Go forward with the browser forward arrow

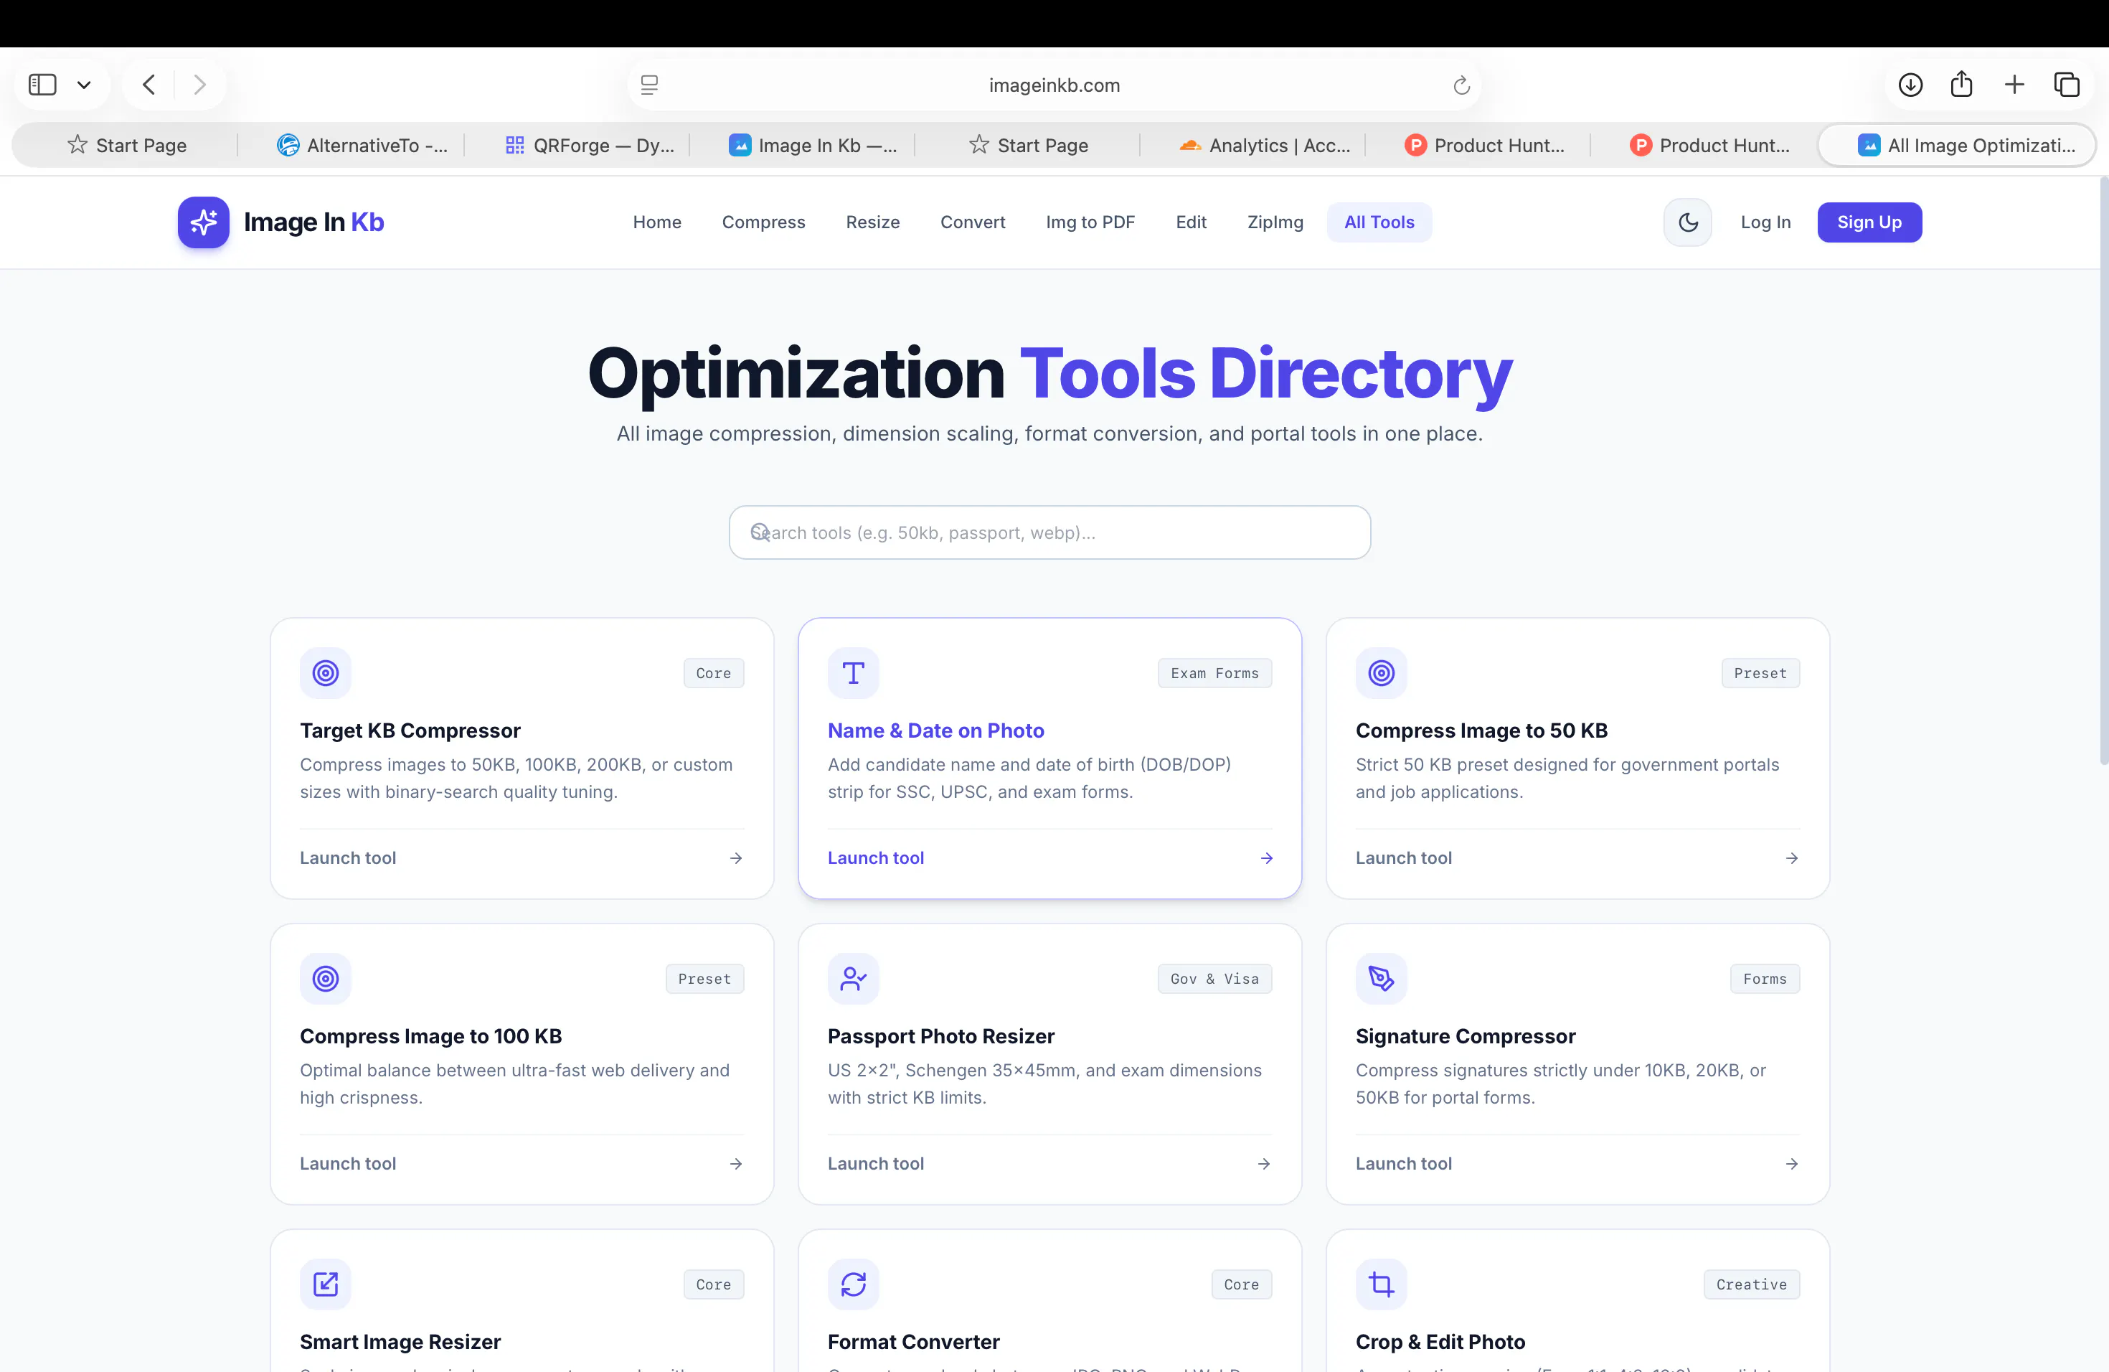tap(199, 85)
